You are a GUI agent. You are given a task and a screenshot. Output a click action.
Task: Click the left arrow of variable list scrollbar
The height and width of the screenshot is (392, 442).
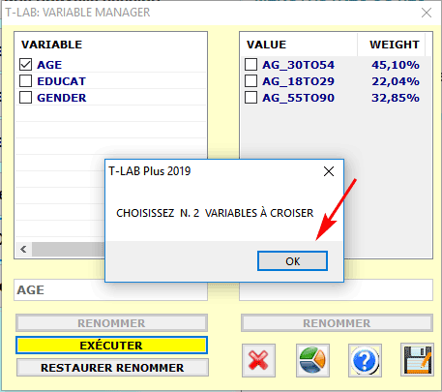[x=23, y=249]
